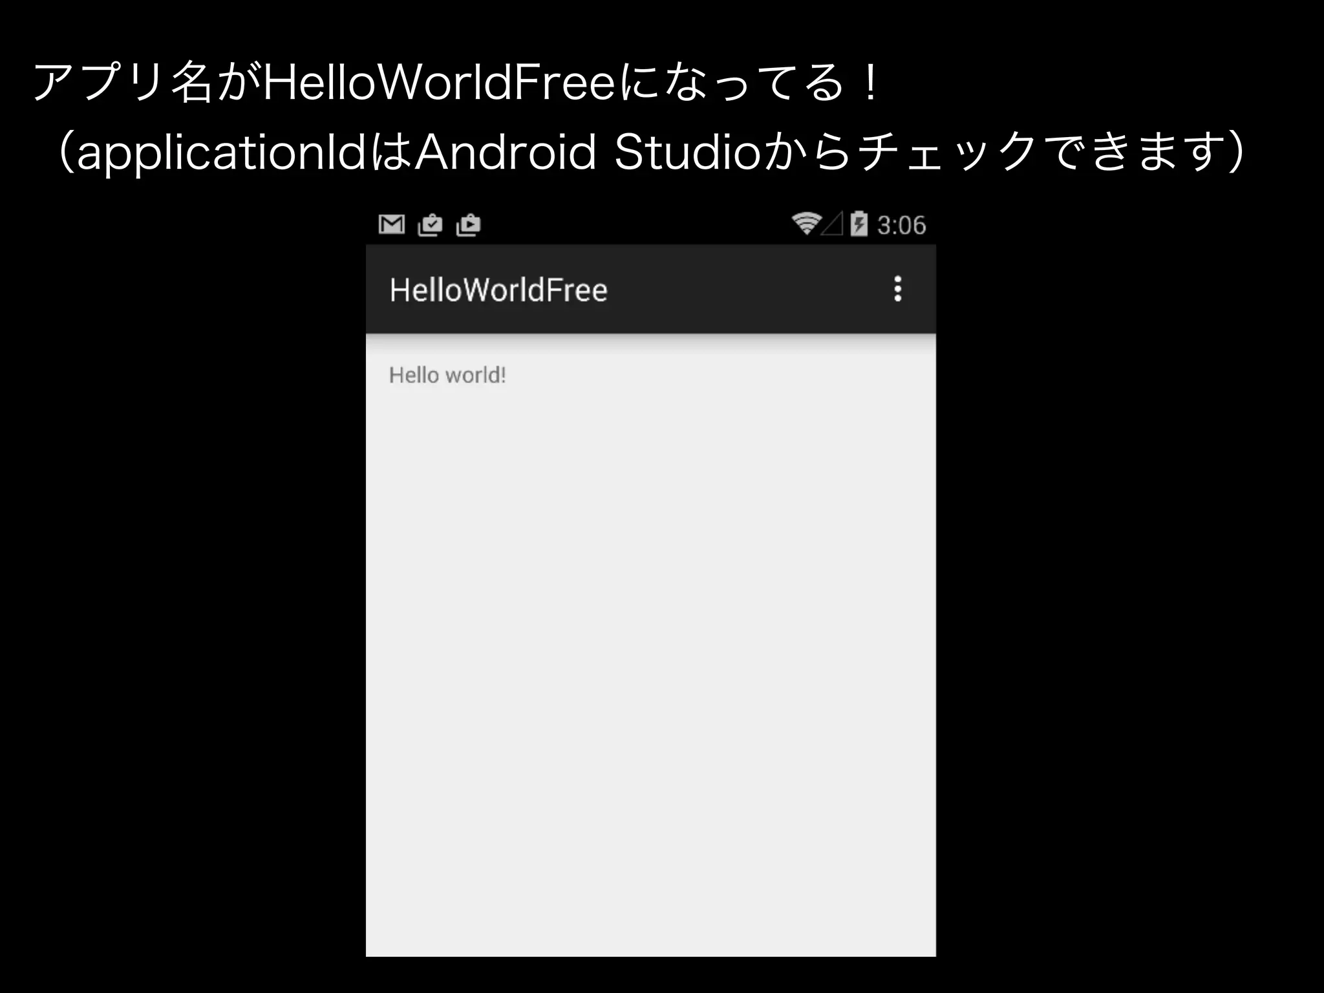Tap the Hello world! text

click(447, 375)
